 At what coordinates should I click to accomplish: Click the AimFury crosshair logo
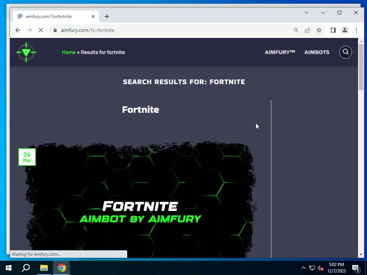[x=26, y=52]
